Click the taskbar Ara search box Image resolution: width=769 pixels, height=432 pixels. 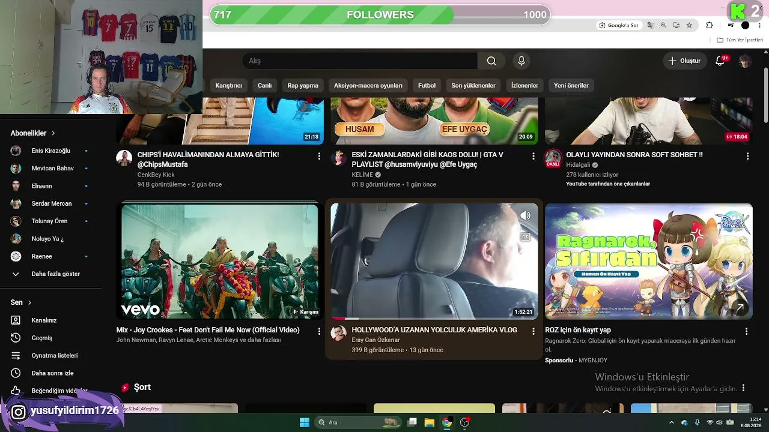point(358,422)
